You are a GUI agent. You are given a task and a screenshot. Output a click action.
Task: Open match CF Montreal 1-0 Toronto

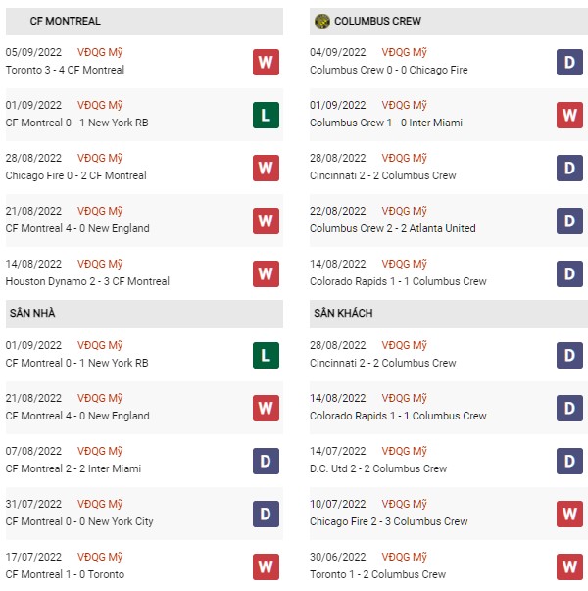click(x=65, y=574)
